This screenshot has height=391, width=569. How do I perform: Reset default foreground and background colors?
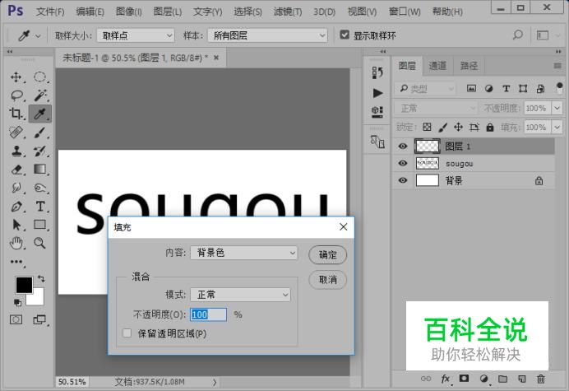(x=17, y=302)
